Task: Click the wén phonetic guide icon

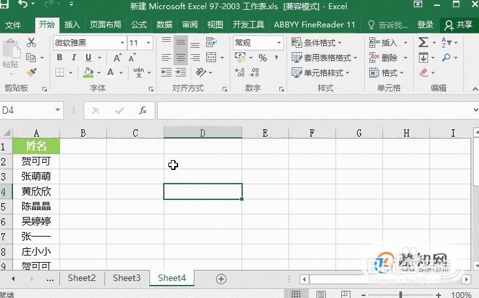Action: coord(139,72)
